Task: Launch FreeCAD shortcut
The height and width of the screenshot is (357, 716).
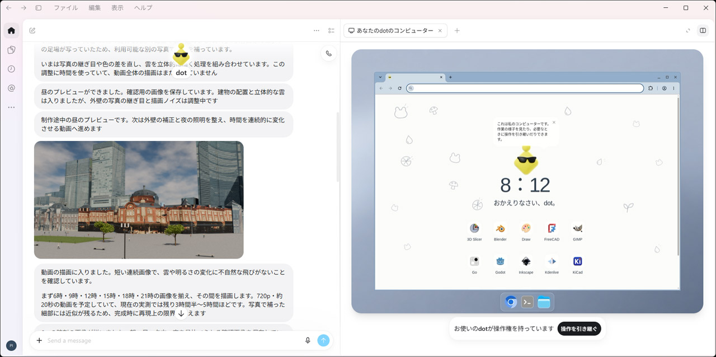Action: click(x=552, y=232)
